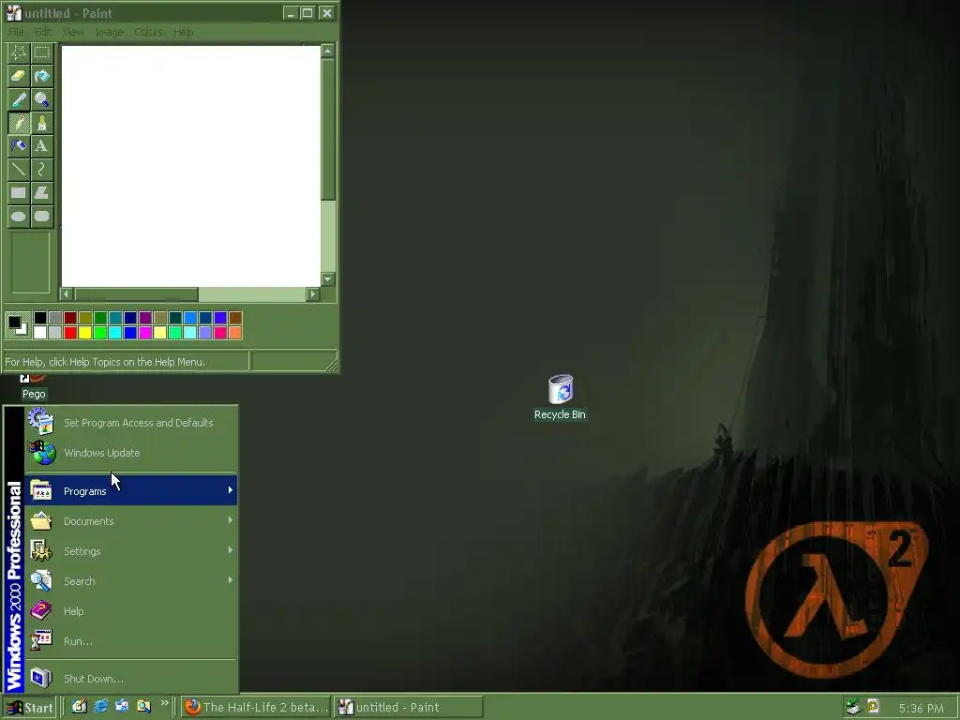The width and height of the screenshot is (960, 720).
Task: Open Paint's Colors menu
Action: [x=148, y=32]
